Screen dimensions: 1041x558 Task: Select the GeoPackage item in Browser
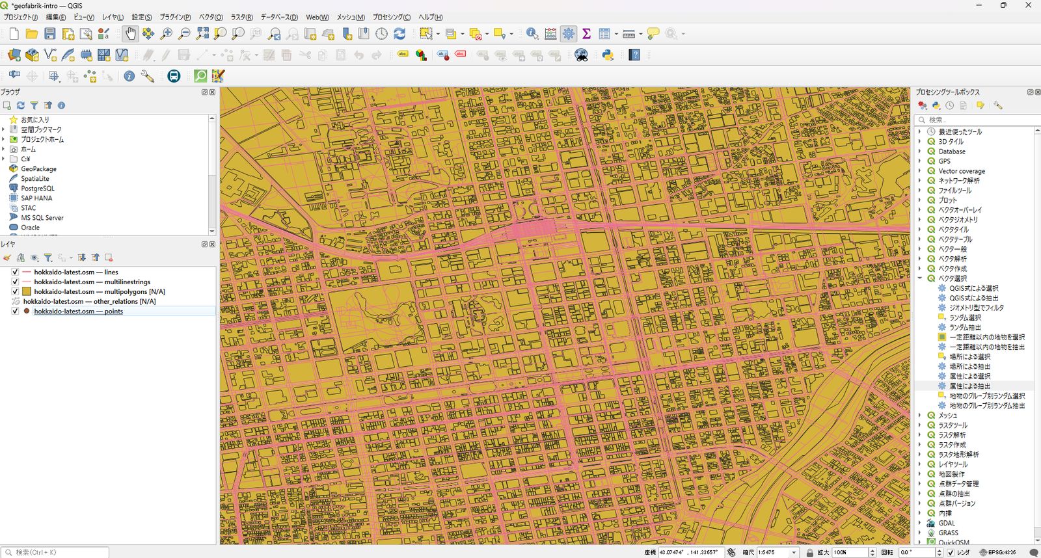[38, 168]
